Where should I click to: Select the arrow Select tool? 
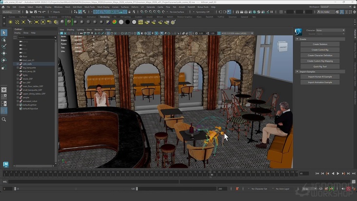tap(4, 33)
